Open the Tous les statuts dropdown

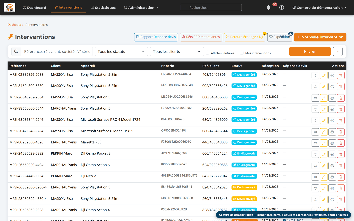click(121, 51)
